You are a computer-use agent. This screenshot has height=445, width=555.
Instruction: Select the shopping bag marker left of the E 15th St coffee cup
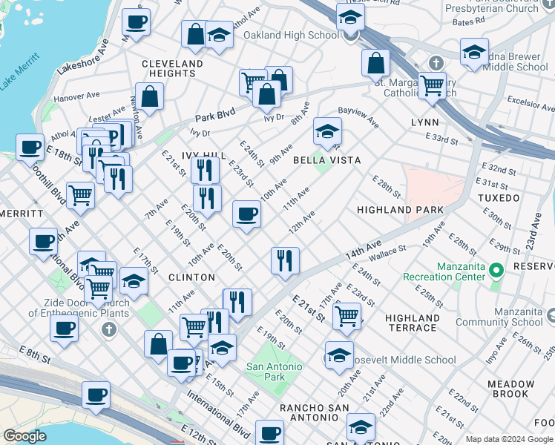(158, 346)
